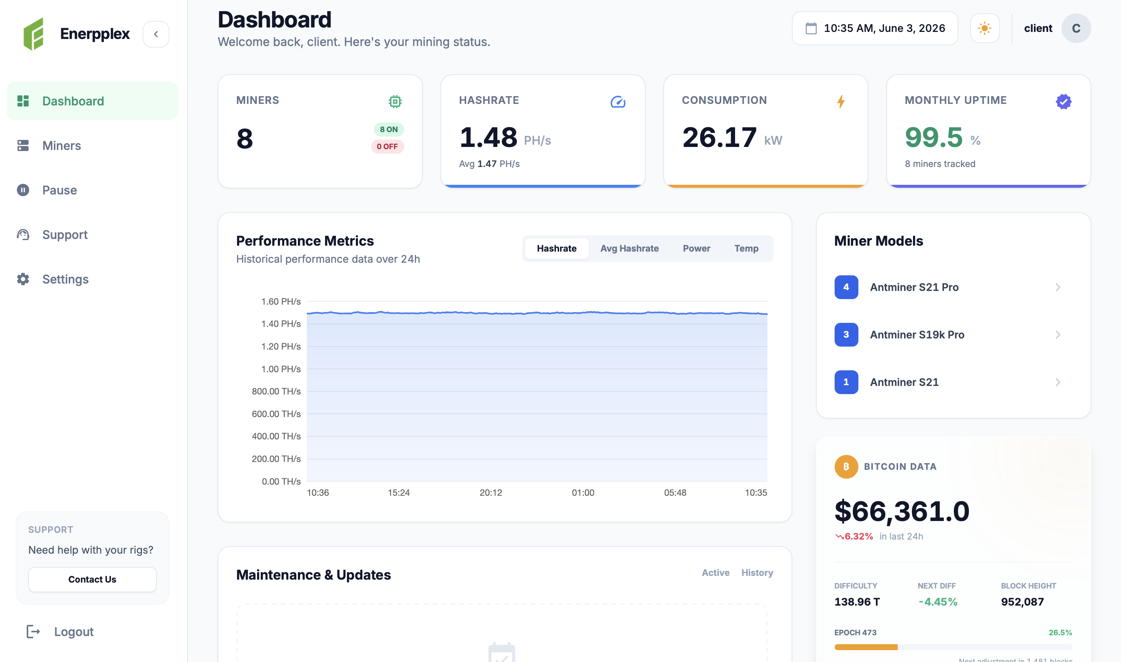Open the Antminer S21 Pro row
The width and height of the screenshot is (1121, 662).
tap(953, 287)
